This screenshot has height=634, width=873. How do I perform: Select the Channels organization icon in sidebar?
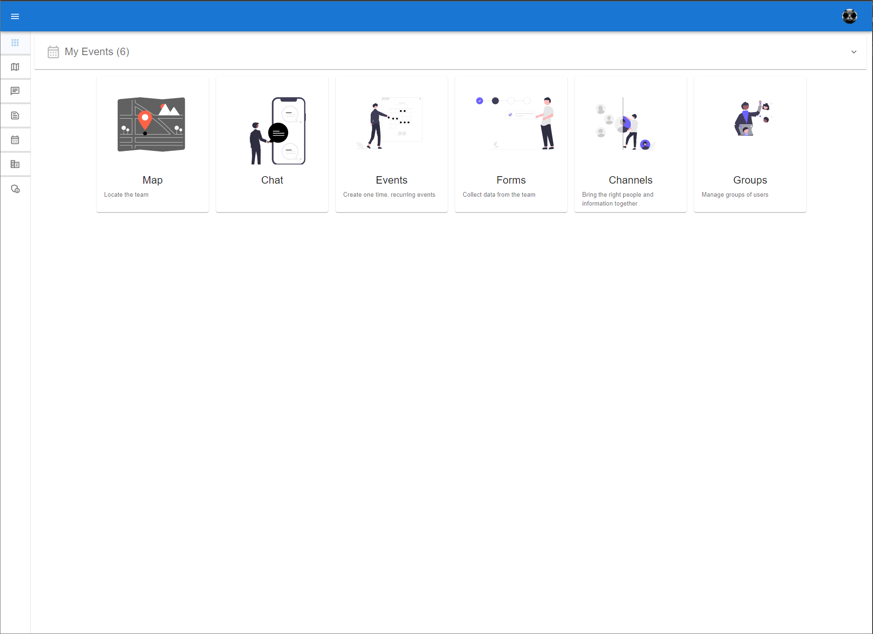coord(15,164)
